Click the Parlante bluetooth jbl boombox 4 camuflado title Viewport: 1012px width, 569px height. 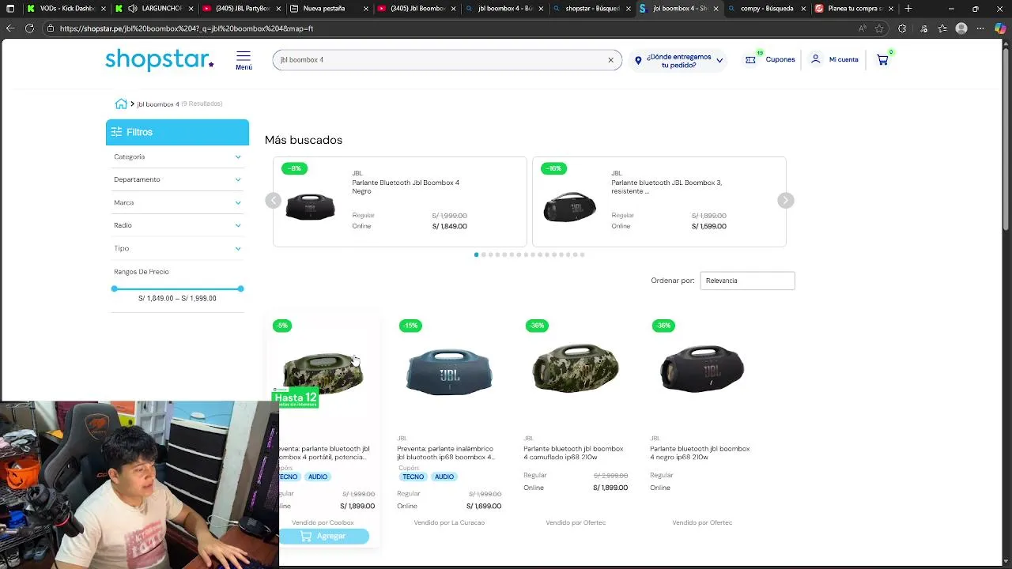tap(573, 453)
